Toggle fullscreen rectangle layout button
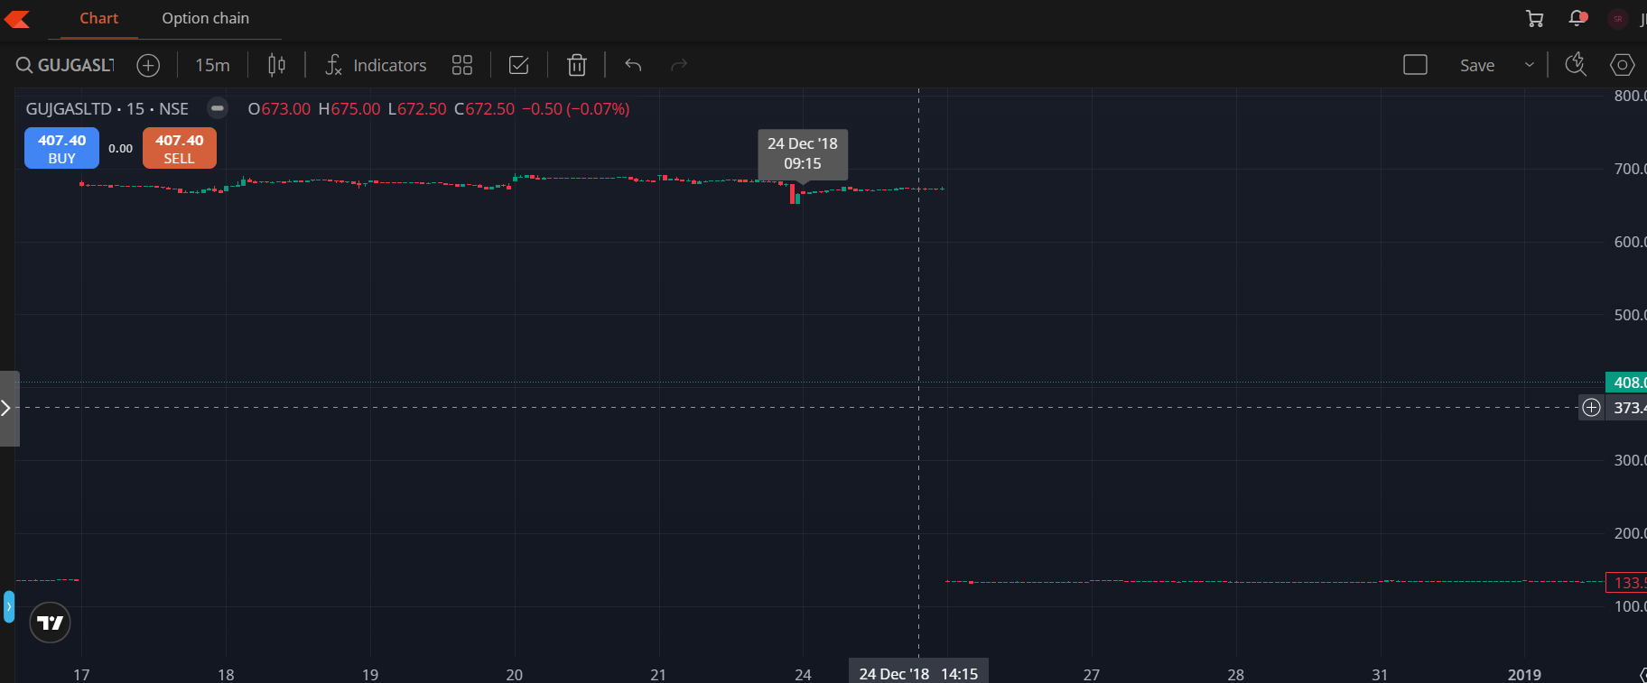Image resolution: width=1647 pixels, height=683 pixels. 1415,65
